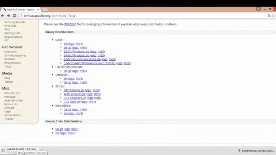Click the translate page icon in address bar

click(x=269, y=15)
